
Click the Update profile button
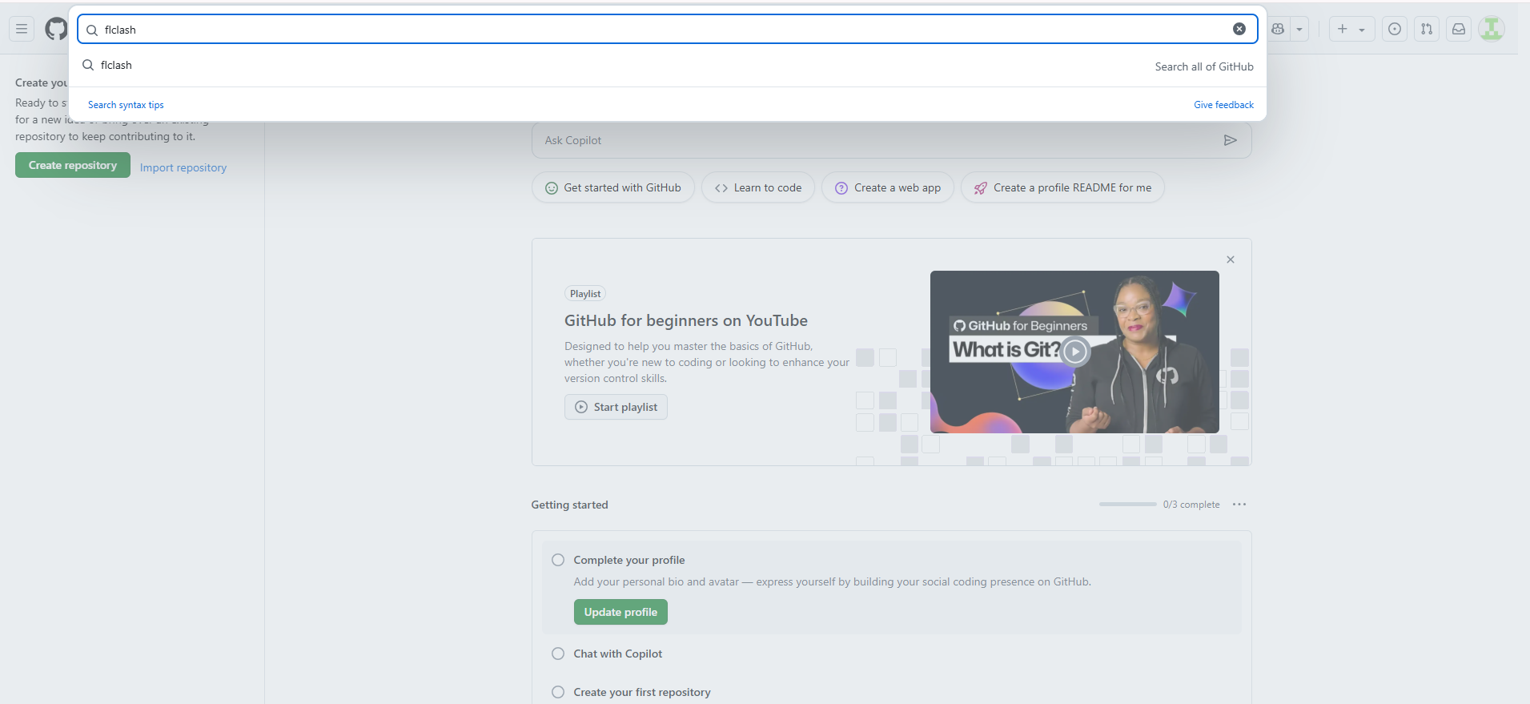[x=620, y=612]
